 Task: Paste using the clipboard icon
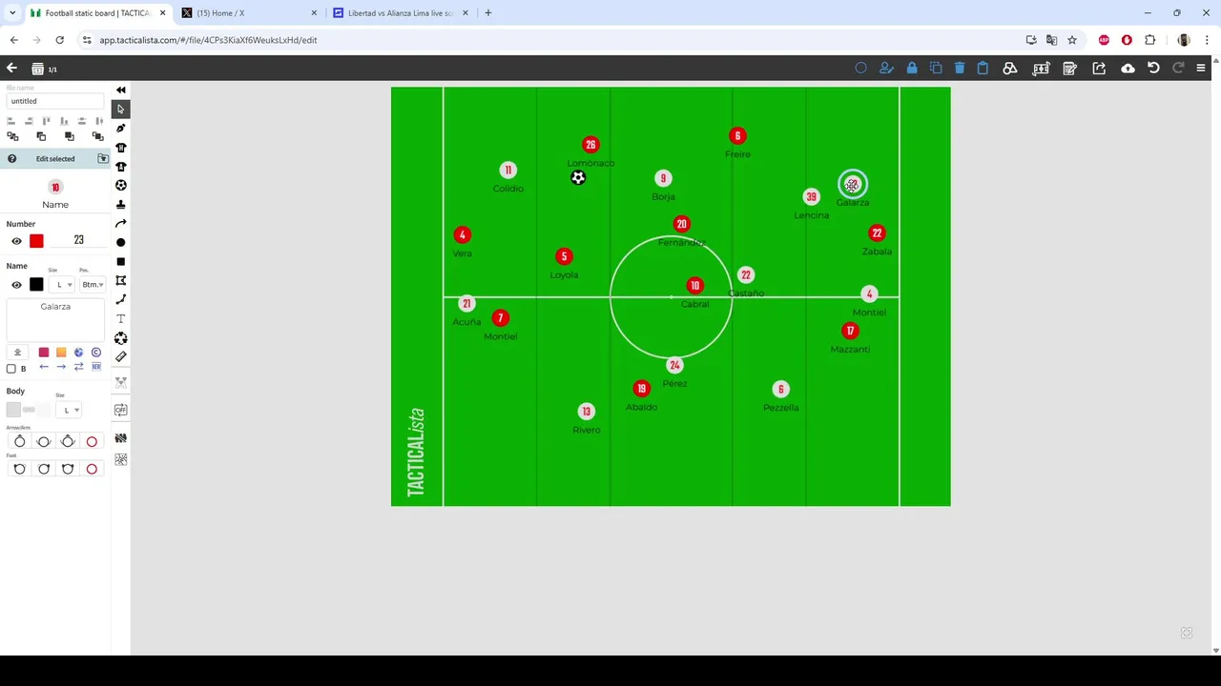pyautogui.click(x=983, y=69)
